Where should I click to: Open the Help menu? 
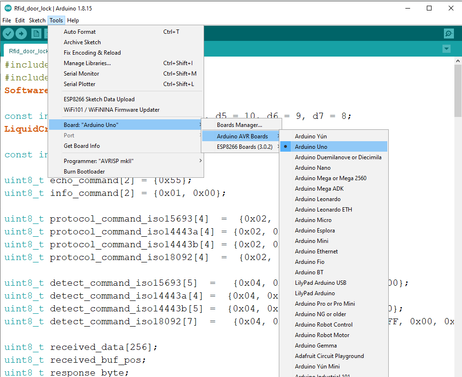tap(73, 20)
